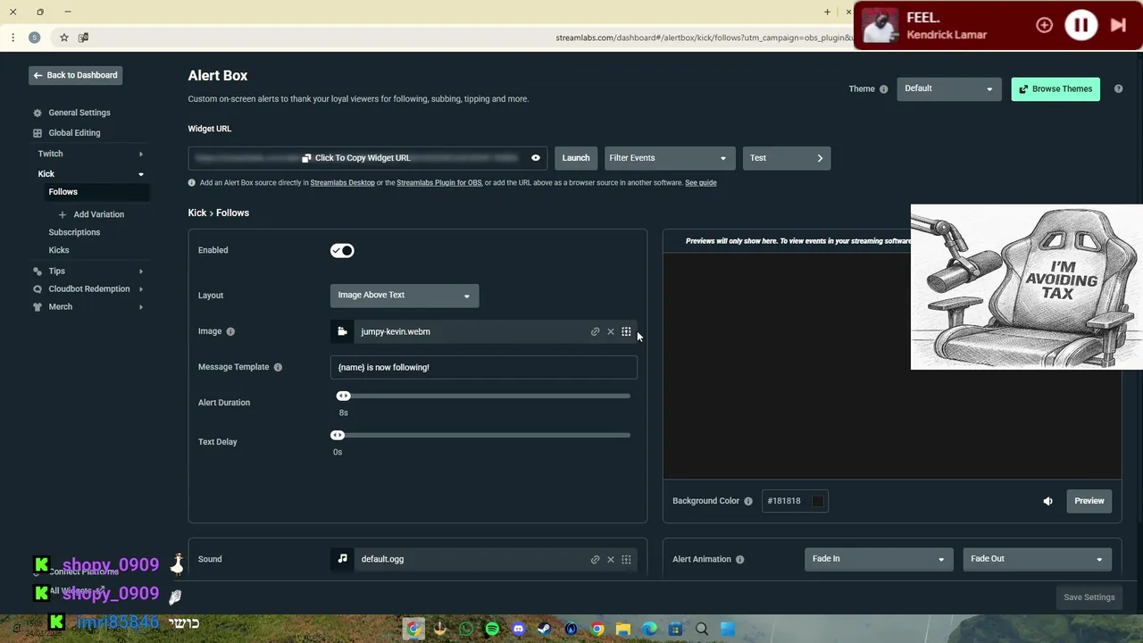1143x643 pixels.
Task: Click the Merch shirt icon
Action: coord(37,307)
